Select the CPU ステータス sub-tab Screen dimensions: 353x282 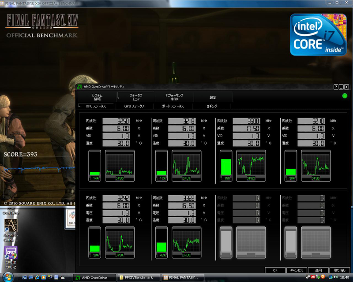pos(96,106)
